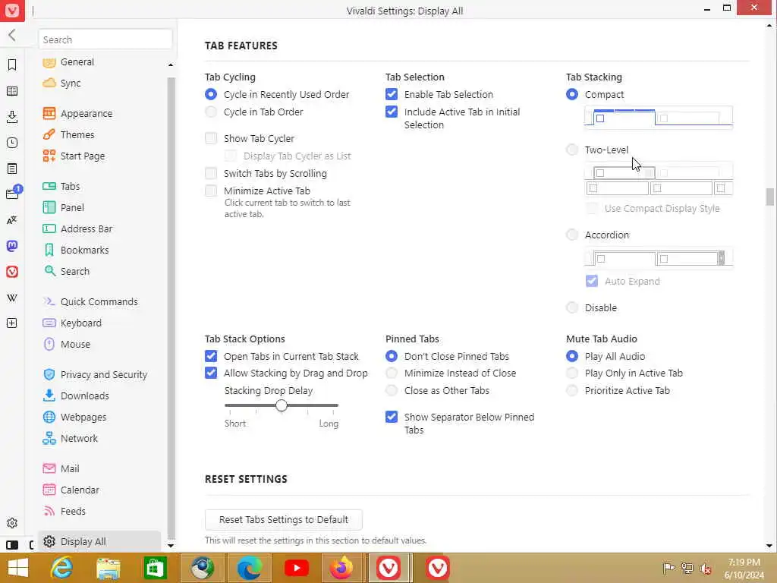Open Windows Store from the taskbar
Screen dimensions: 777x583
pyautogui.click(x=155, y=568)
